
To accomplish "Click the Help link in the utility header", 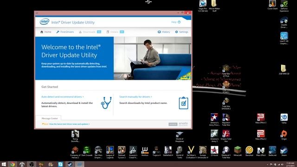I will tap(176, 22).
